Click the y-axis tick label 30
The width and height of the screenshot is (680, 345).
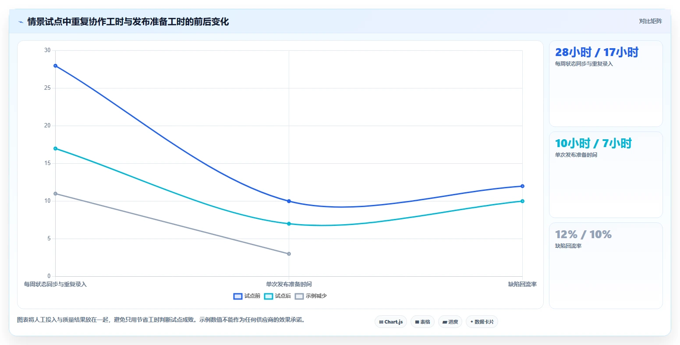pos(47,50)
